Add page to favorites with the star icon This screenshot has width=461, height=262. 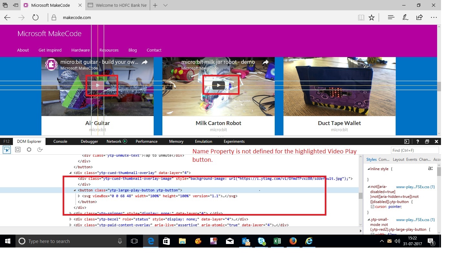(x=372, y=17)
